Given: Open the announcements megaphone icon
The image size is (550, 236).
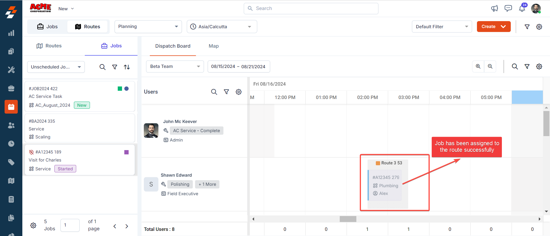Looking at the screenshot, I should coord(494,9).
